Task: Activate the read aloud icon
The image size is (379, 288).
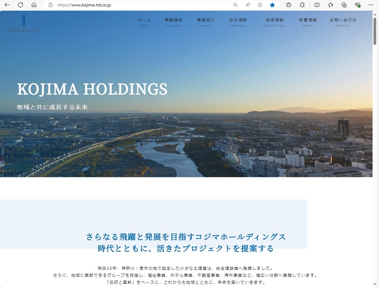Action: [x=248, y=5]
